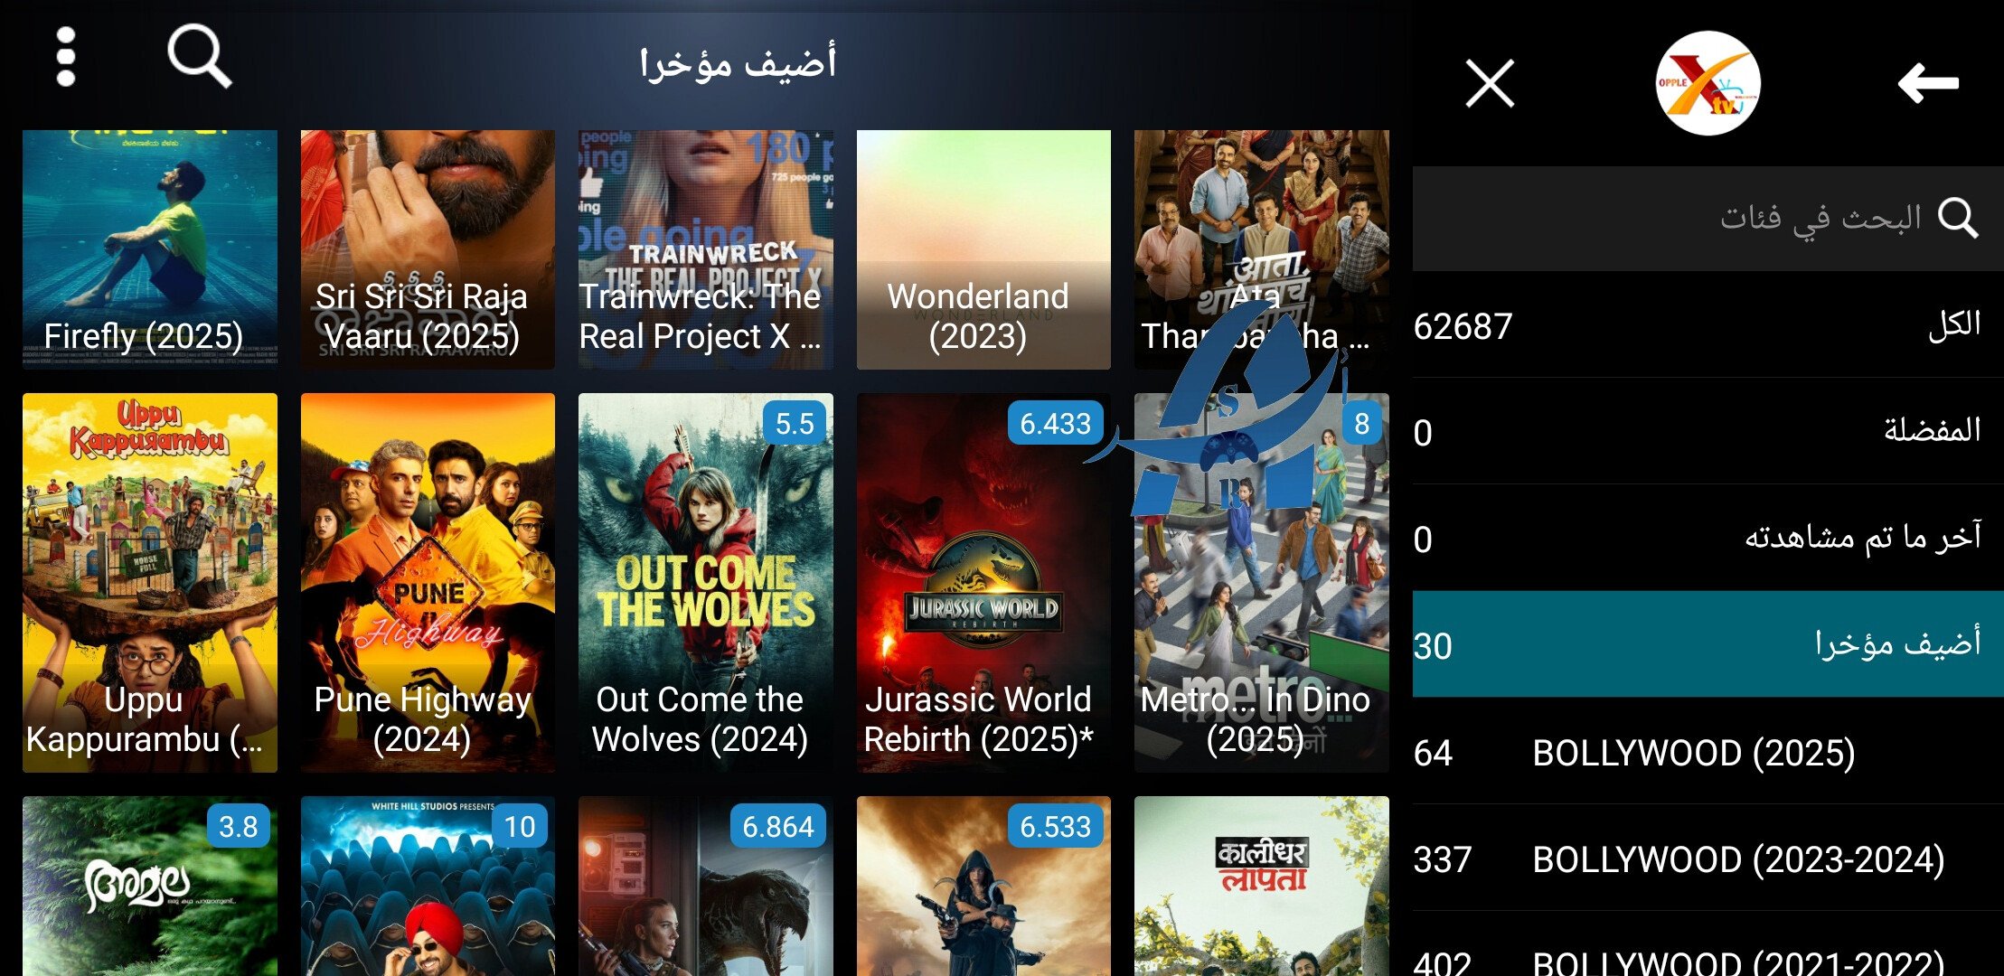Open the three-dot overflow menu
Image resolution: width=2004 pixels, height=976 pixels.
[65, 56]
